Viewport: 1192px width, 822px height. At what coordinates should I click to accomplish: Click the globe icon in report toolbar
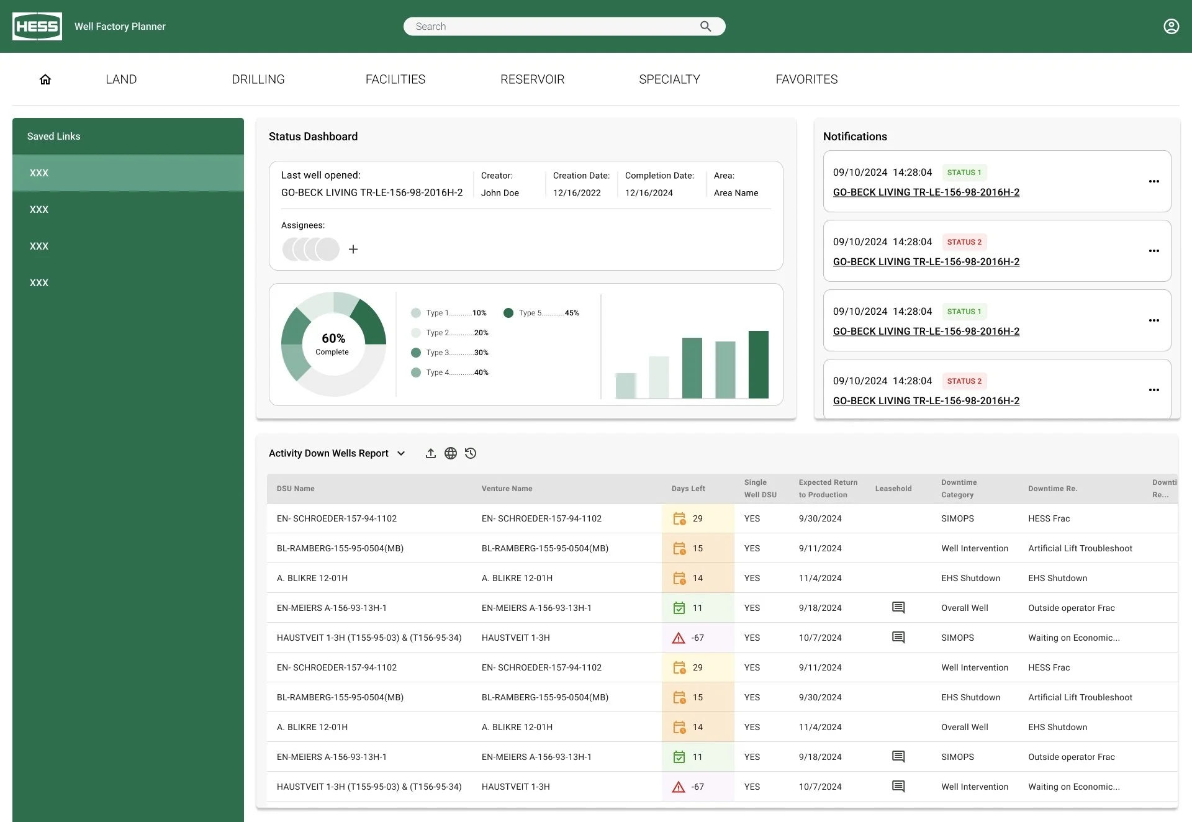pos(451,453)
